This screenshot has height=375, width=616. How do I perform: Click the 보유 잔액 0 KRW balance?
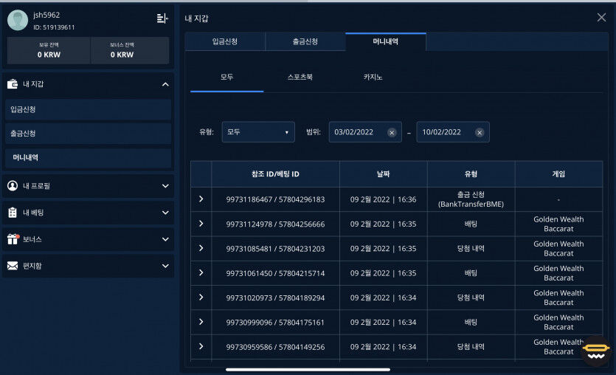[x=49, y=50]
